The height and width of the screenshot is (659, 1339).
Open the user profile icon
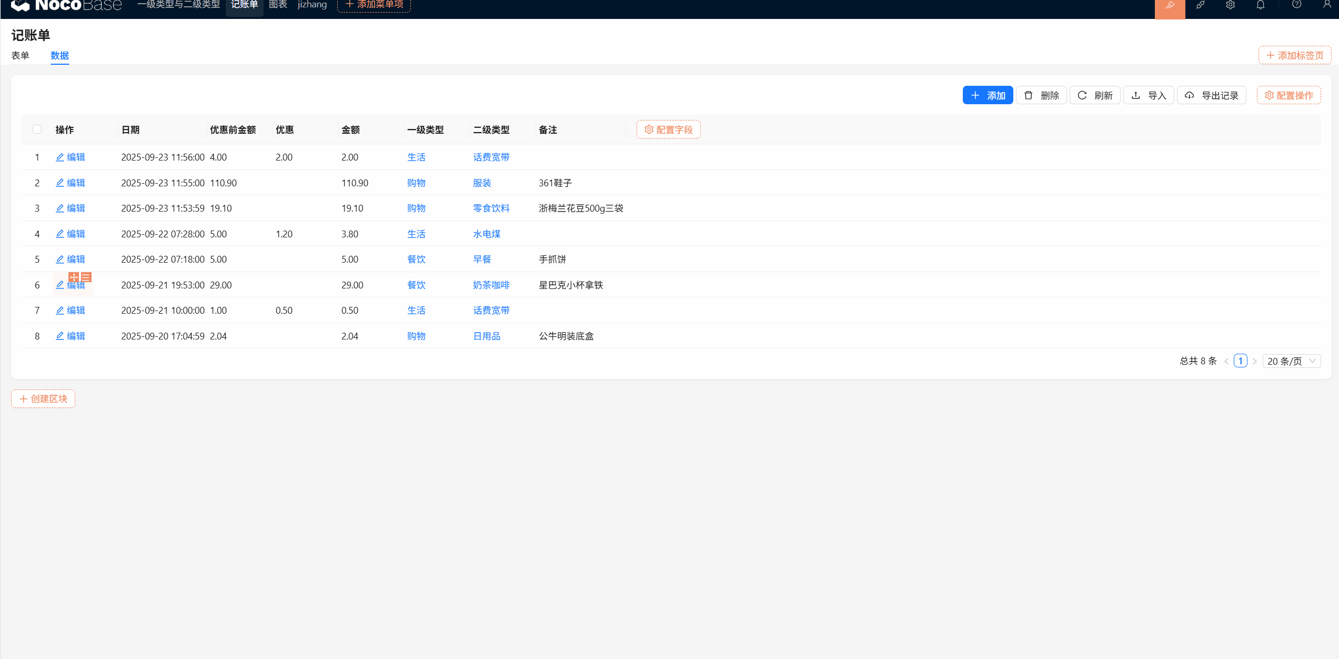1326,5
